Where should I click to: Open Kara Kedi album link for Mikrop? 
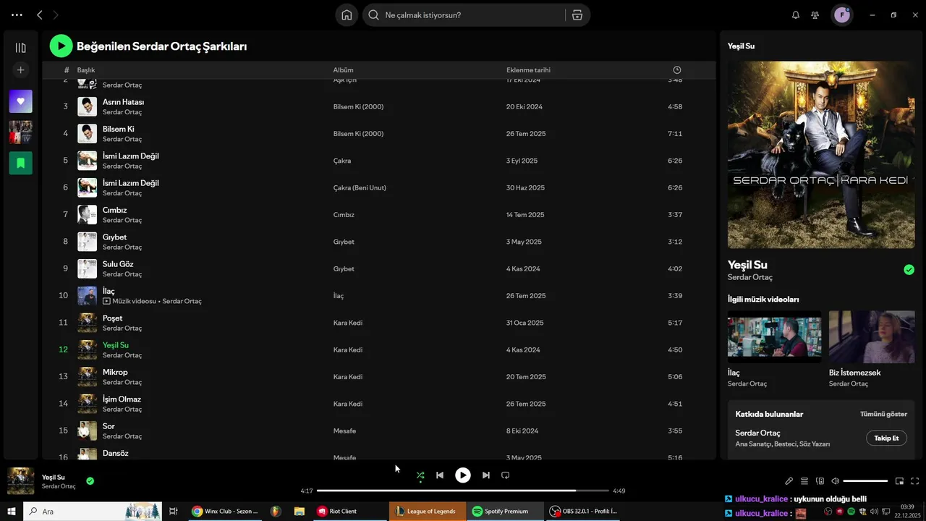pyautogui.click(x=348, y=377)
